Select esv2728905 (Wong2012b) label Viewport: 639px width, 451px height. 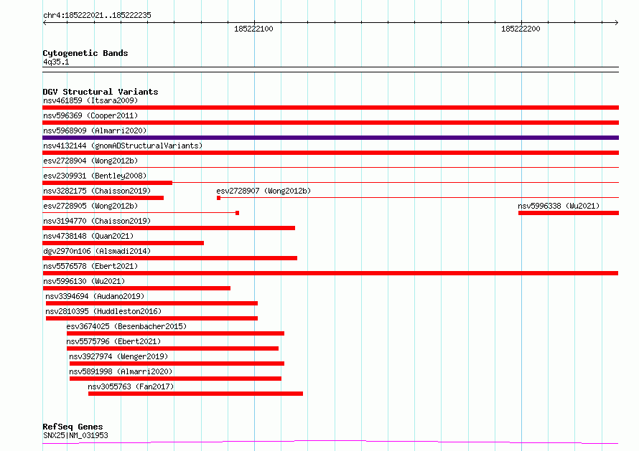(x=90, y=206)
